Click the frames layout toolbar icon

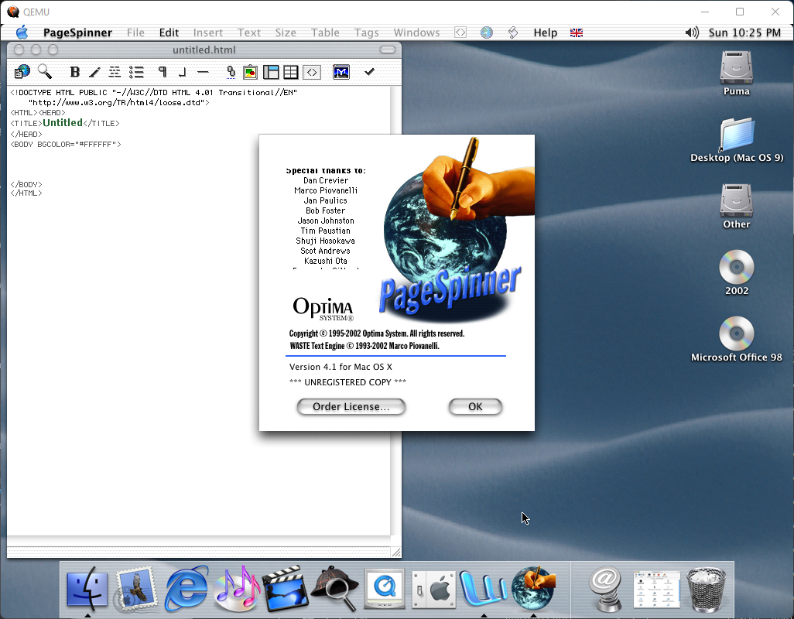[x=271, y=72]
